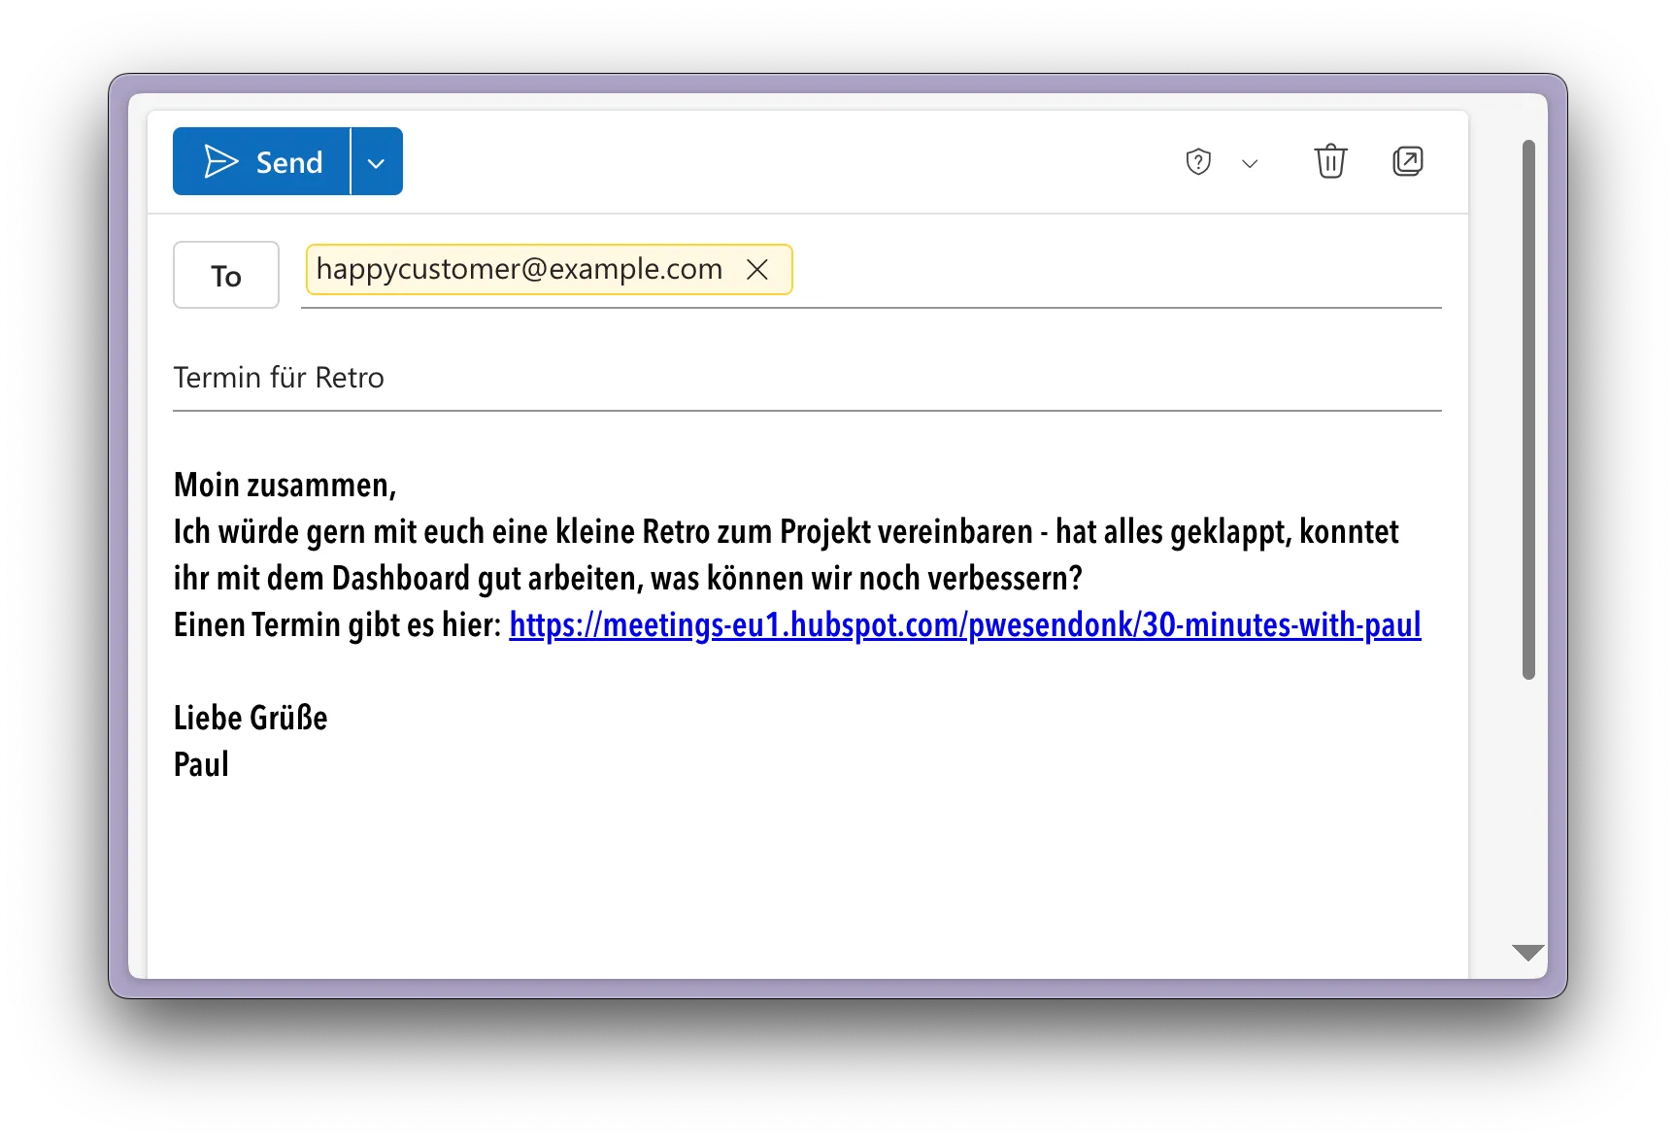Click the scroll down arrow

click(1527, 953)
